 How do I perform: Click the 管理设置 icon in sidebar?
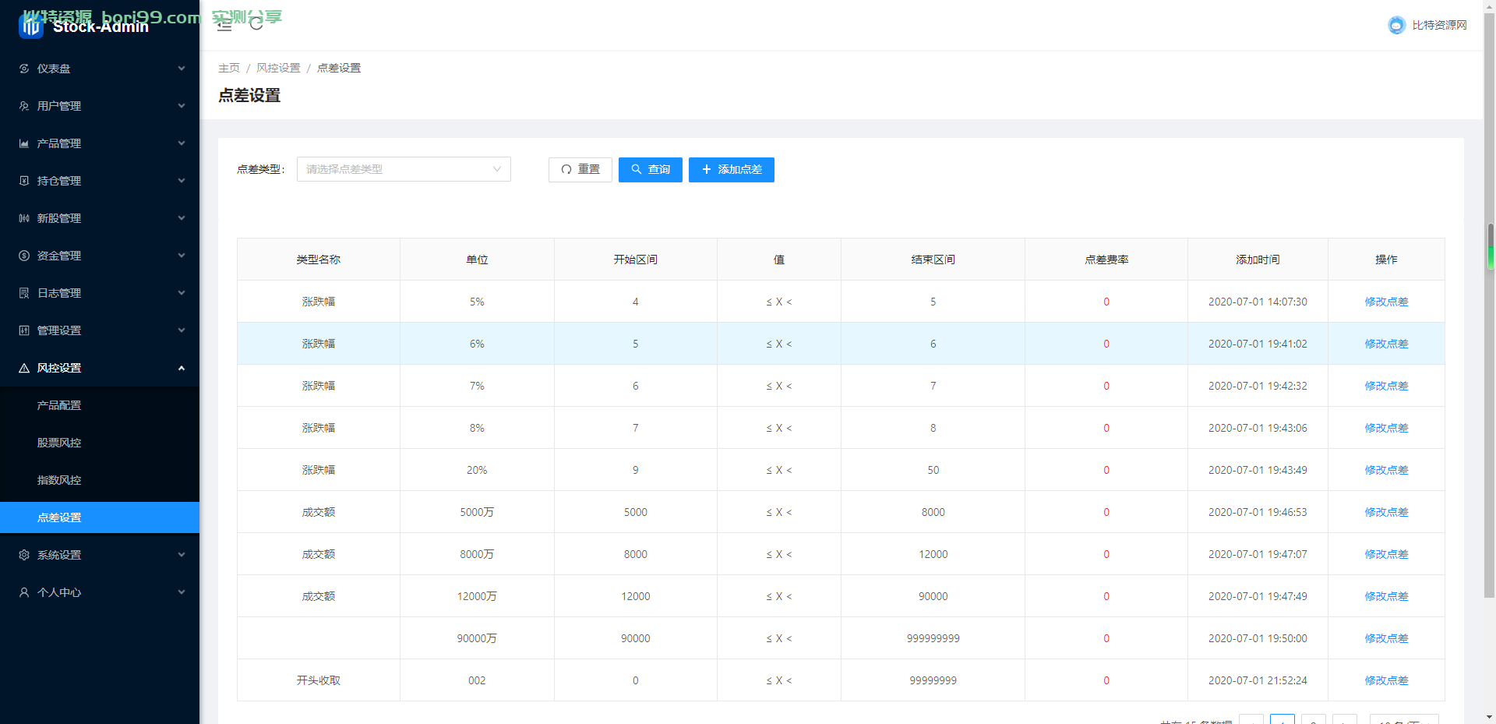24,330
